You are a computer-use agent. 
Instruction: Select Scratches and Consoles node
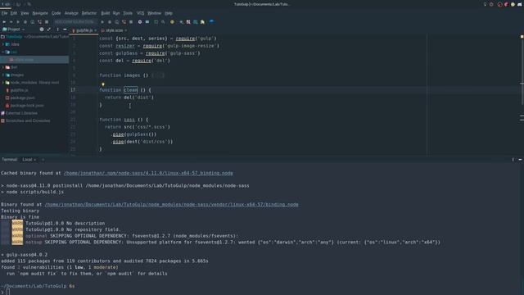pos(28,120)
